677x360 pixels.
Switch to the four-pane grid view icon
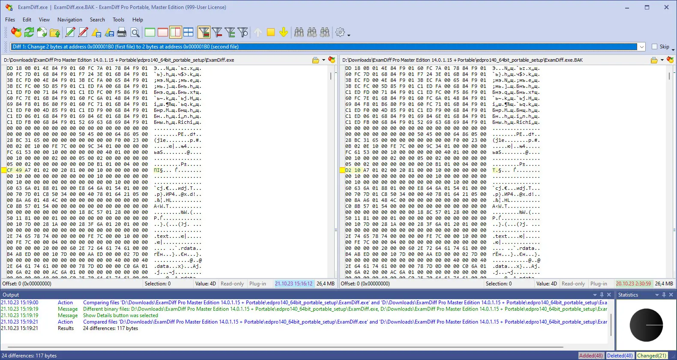[189, 32]
